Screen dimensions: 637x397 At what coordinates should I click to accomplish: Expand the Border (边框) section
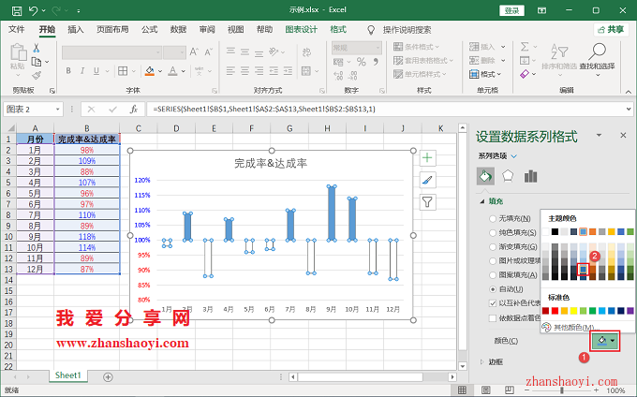[482, 361]
